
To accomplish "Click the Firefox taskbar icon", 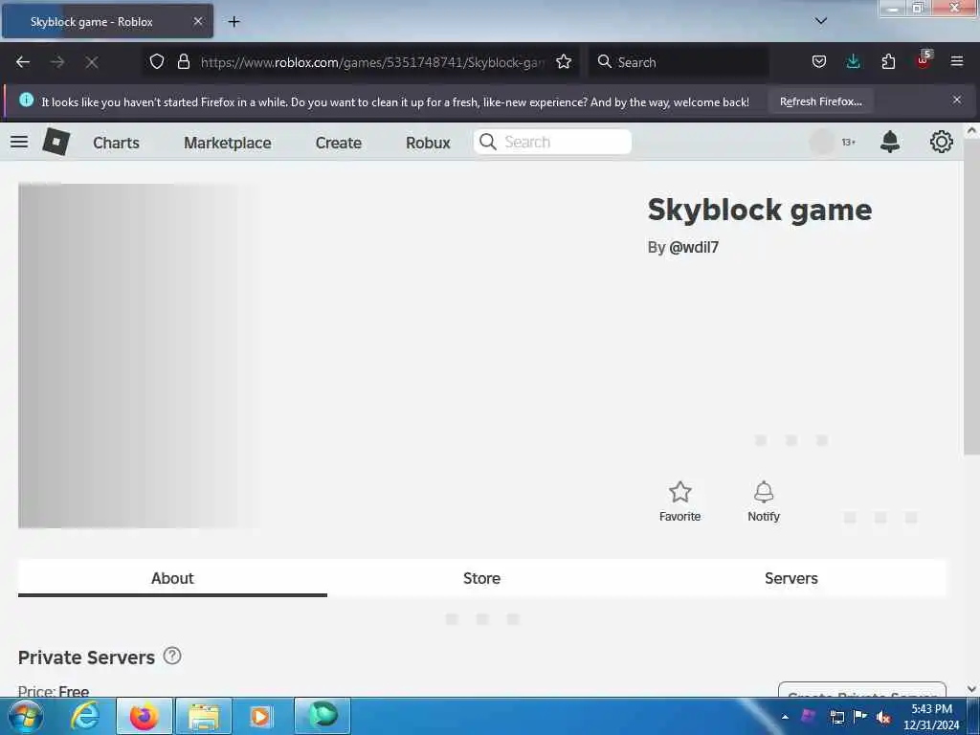I will point(145,716).
